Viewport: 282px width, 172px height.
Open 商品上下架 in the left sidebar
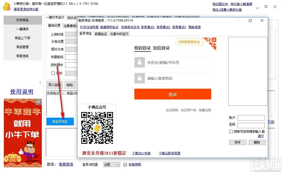pyautogui.click(x=23, y=38)
